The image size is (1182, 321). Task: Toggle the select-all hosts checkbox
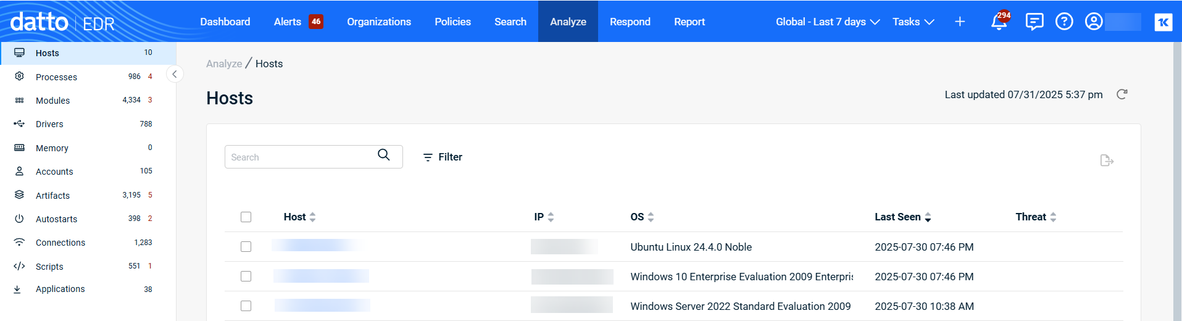(246, 217)
